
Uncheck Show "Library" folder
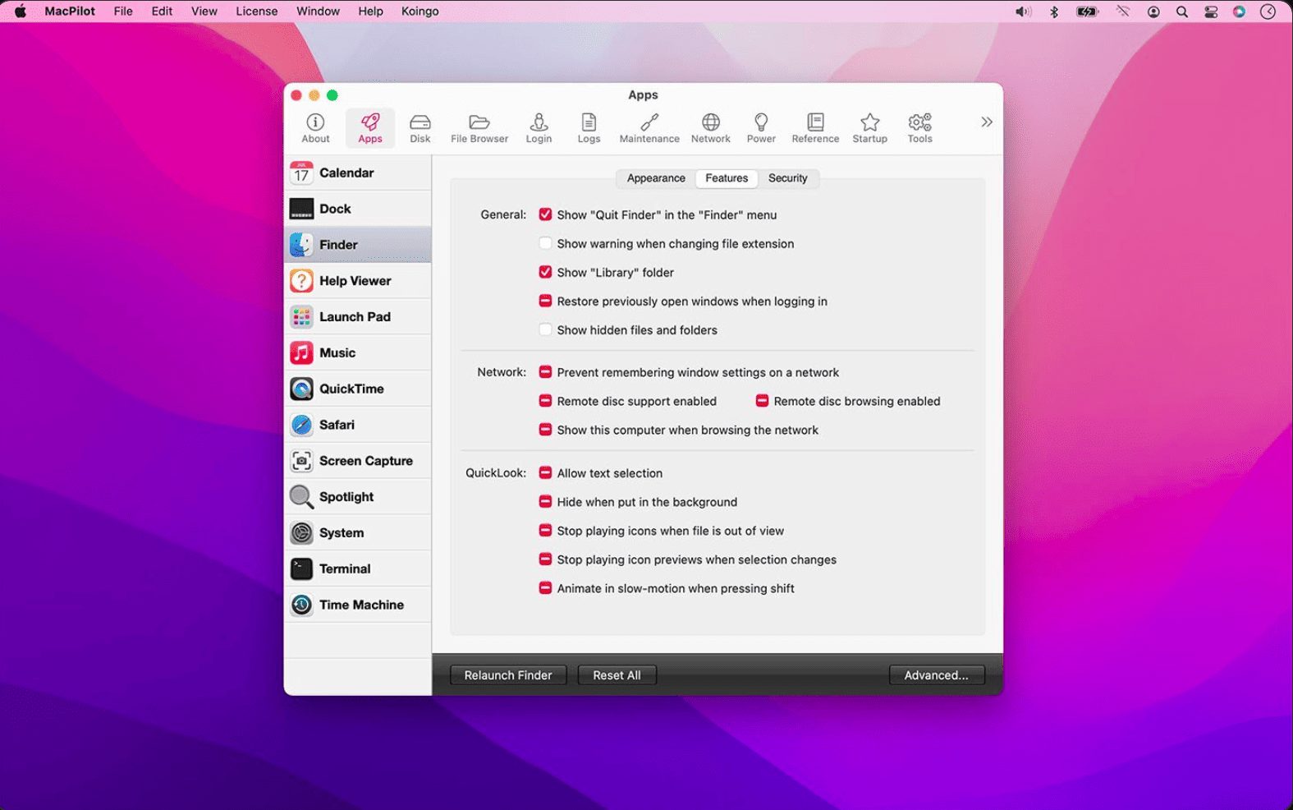click(x=545, y=272)
